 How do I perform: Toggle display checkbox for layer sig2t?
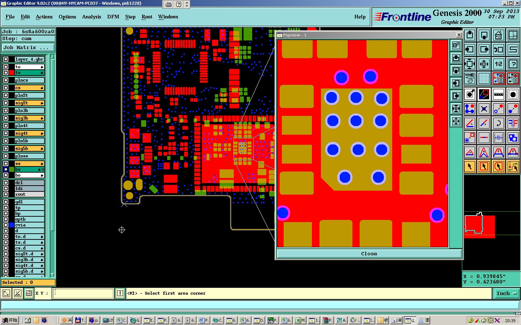click(x=6, y=103)
